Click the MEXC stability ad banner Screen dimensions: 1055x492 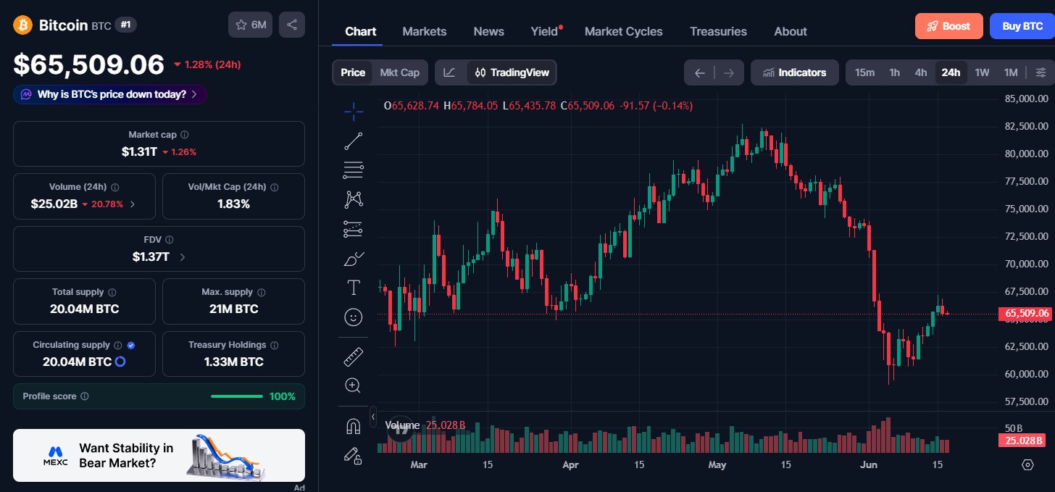(x=159, y=456)
